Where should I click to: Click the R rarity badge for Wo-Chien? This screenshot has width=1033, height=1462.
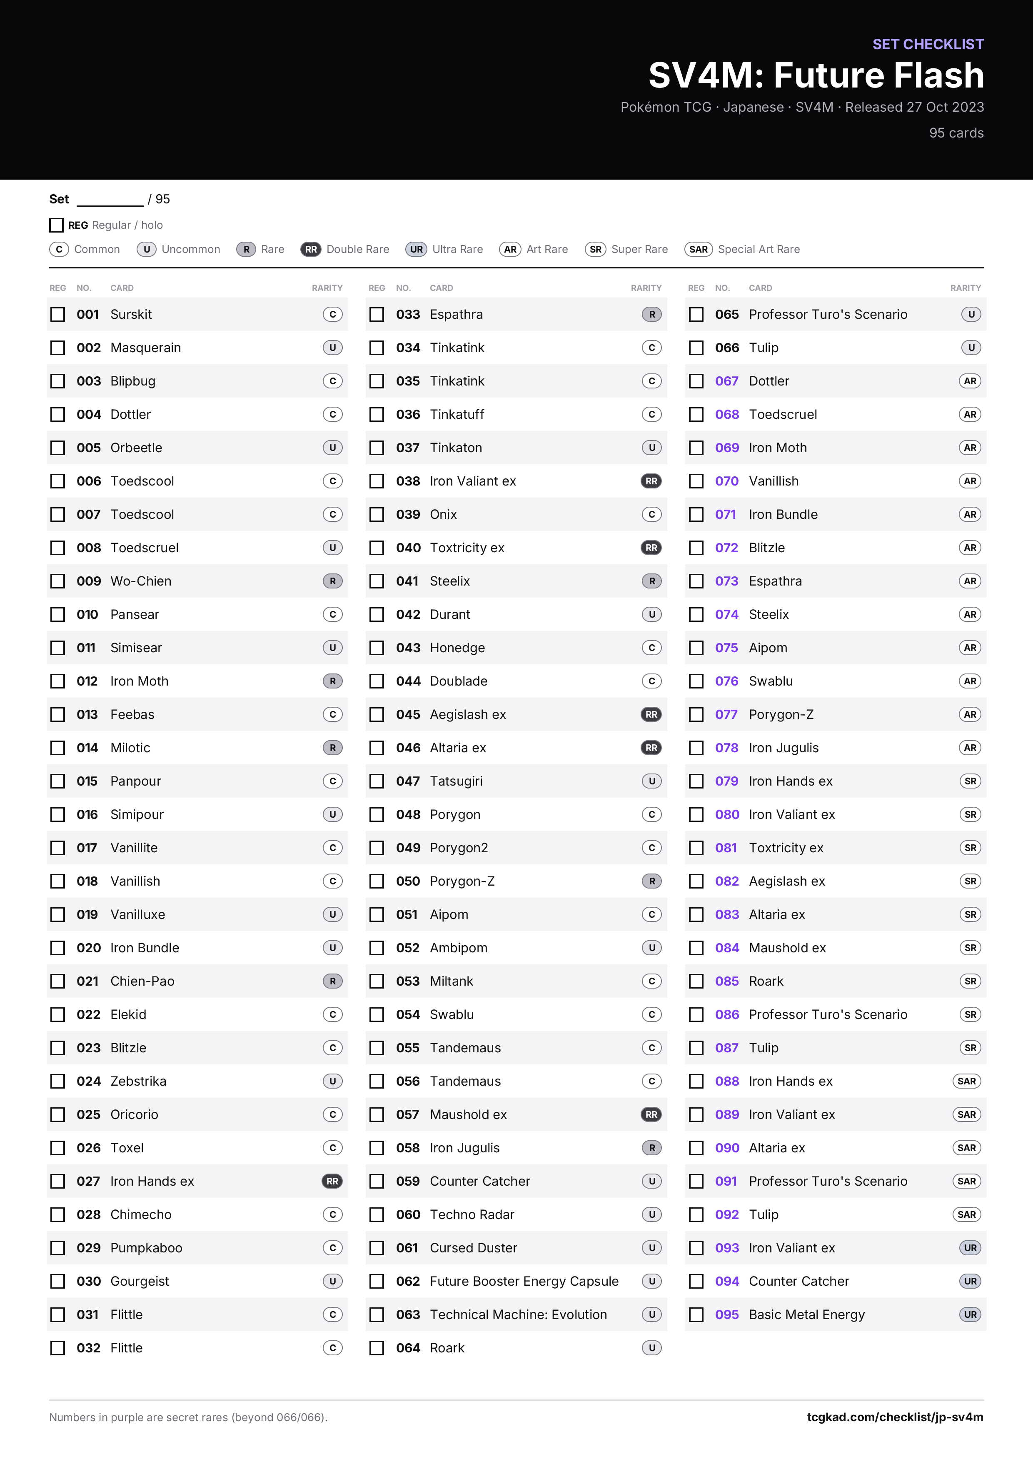332,581
